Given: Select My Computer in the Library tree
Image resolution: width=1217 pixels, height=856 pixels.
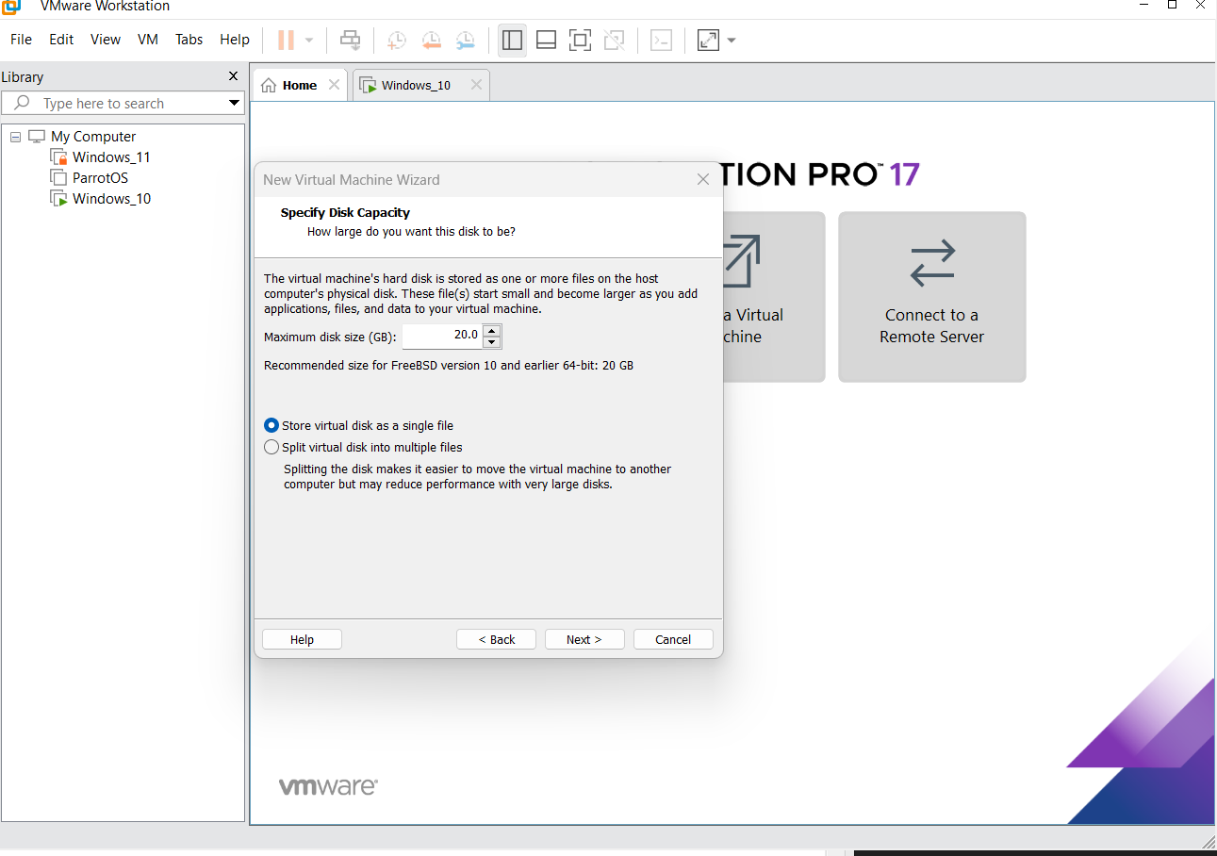Looking at the screenshot, I should [x=93, y=136].
